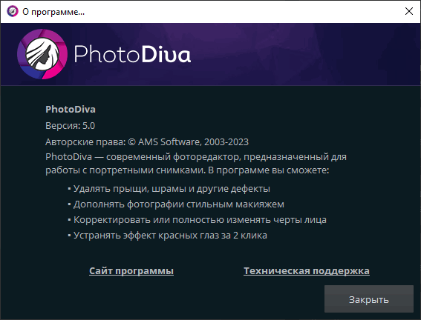The height and width of the screenshot is (320, 421).
Task: Click the large PhotoDiva wordmark in the banner
Action: 132,54
